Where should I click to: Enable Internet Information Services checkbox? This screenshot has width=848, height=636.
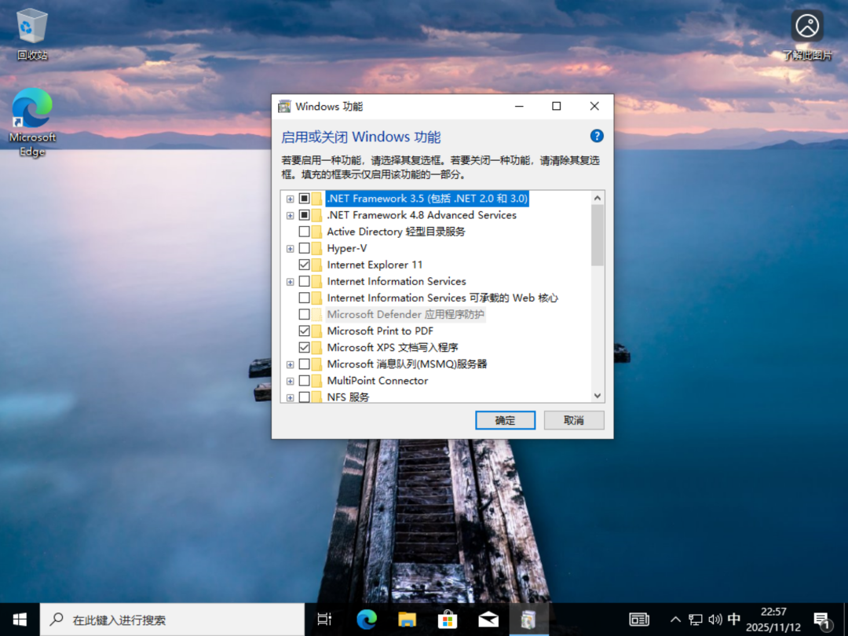[x=305, y=281]
